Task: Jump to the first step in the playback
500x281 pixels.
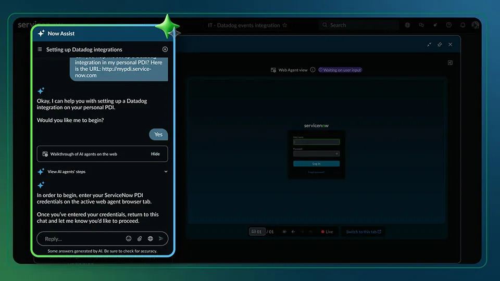Action: click(284, 232)
